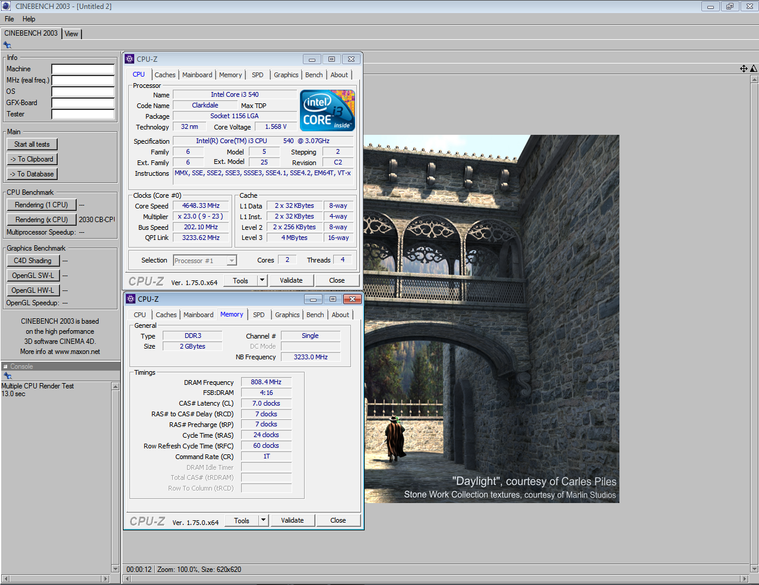Open the Mainboard tab in the upper CPU-Z window
The width and height of the screenshot is (759, 585).
pyautogui.click(x=197, y=75)
